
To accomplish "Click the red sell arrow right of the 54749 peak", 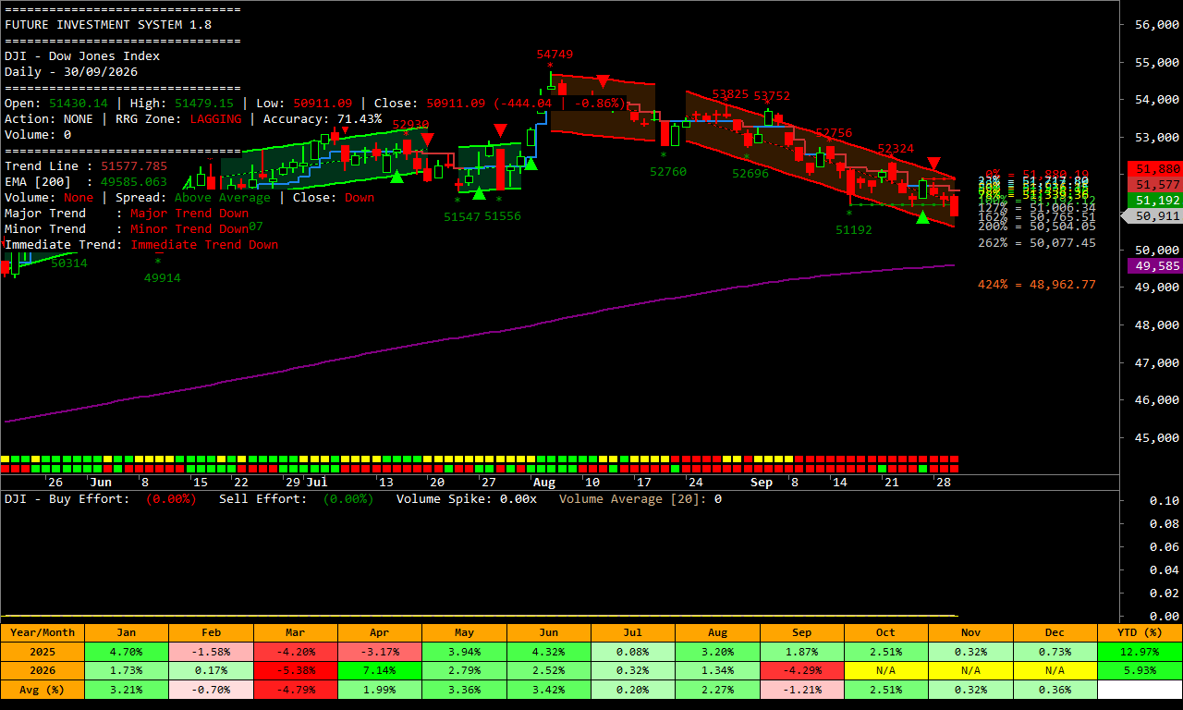I will pyautogui.click(x=603, y=81).
